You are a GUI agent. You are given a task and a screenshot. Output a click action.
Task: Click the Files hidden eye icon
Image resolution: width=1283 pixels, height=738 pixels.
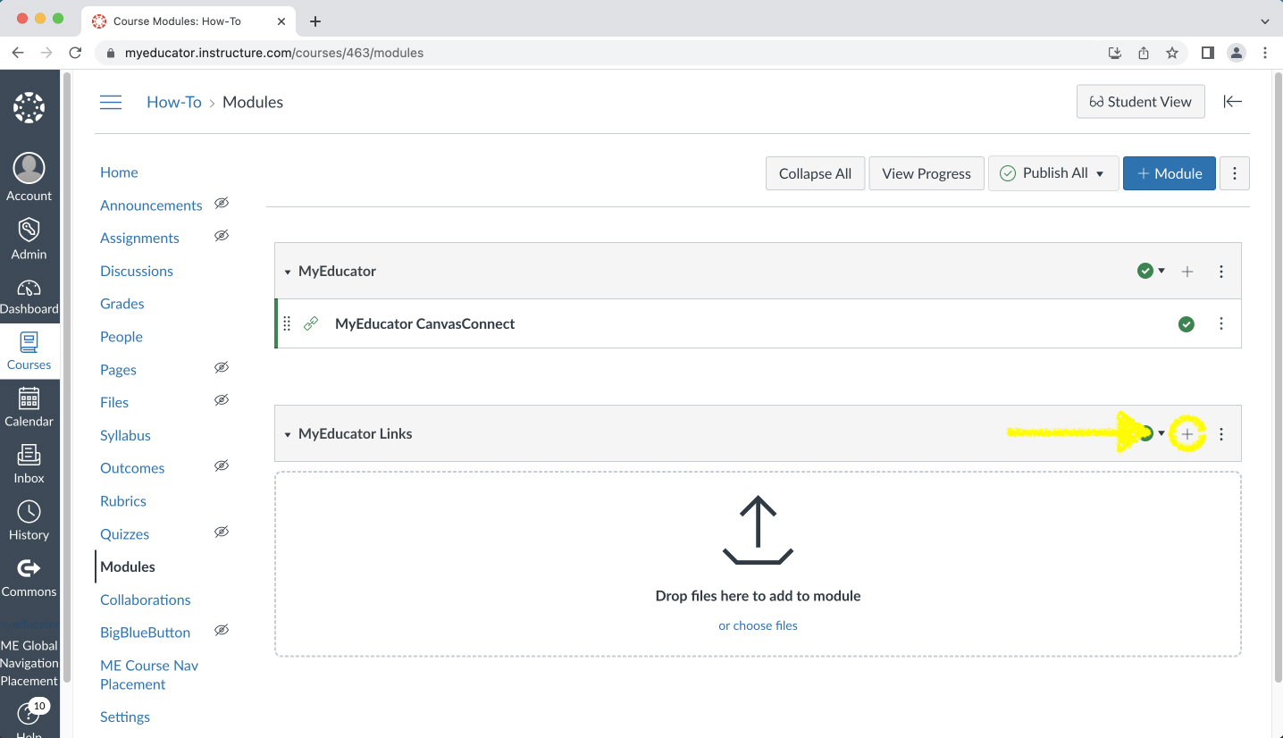(x=222, y=400)
